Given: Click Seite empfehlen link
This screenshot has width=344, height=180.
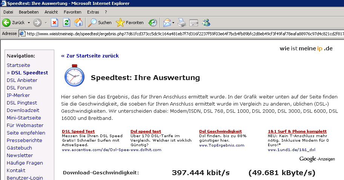Looking at the screenshot, I should [26, 133].
